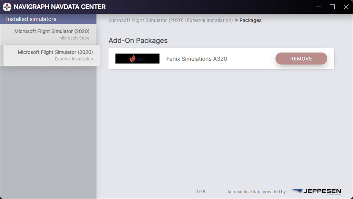Close the Navdata Center window
353x199 pixels.
point(346,7)
